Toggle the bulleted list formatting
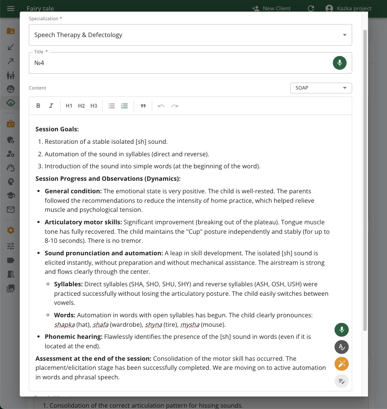Image resolution: width=387 pixels, height=409 pixels. (111, 105)
